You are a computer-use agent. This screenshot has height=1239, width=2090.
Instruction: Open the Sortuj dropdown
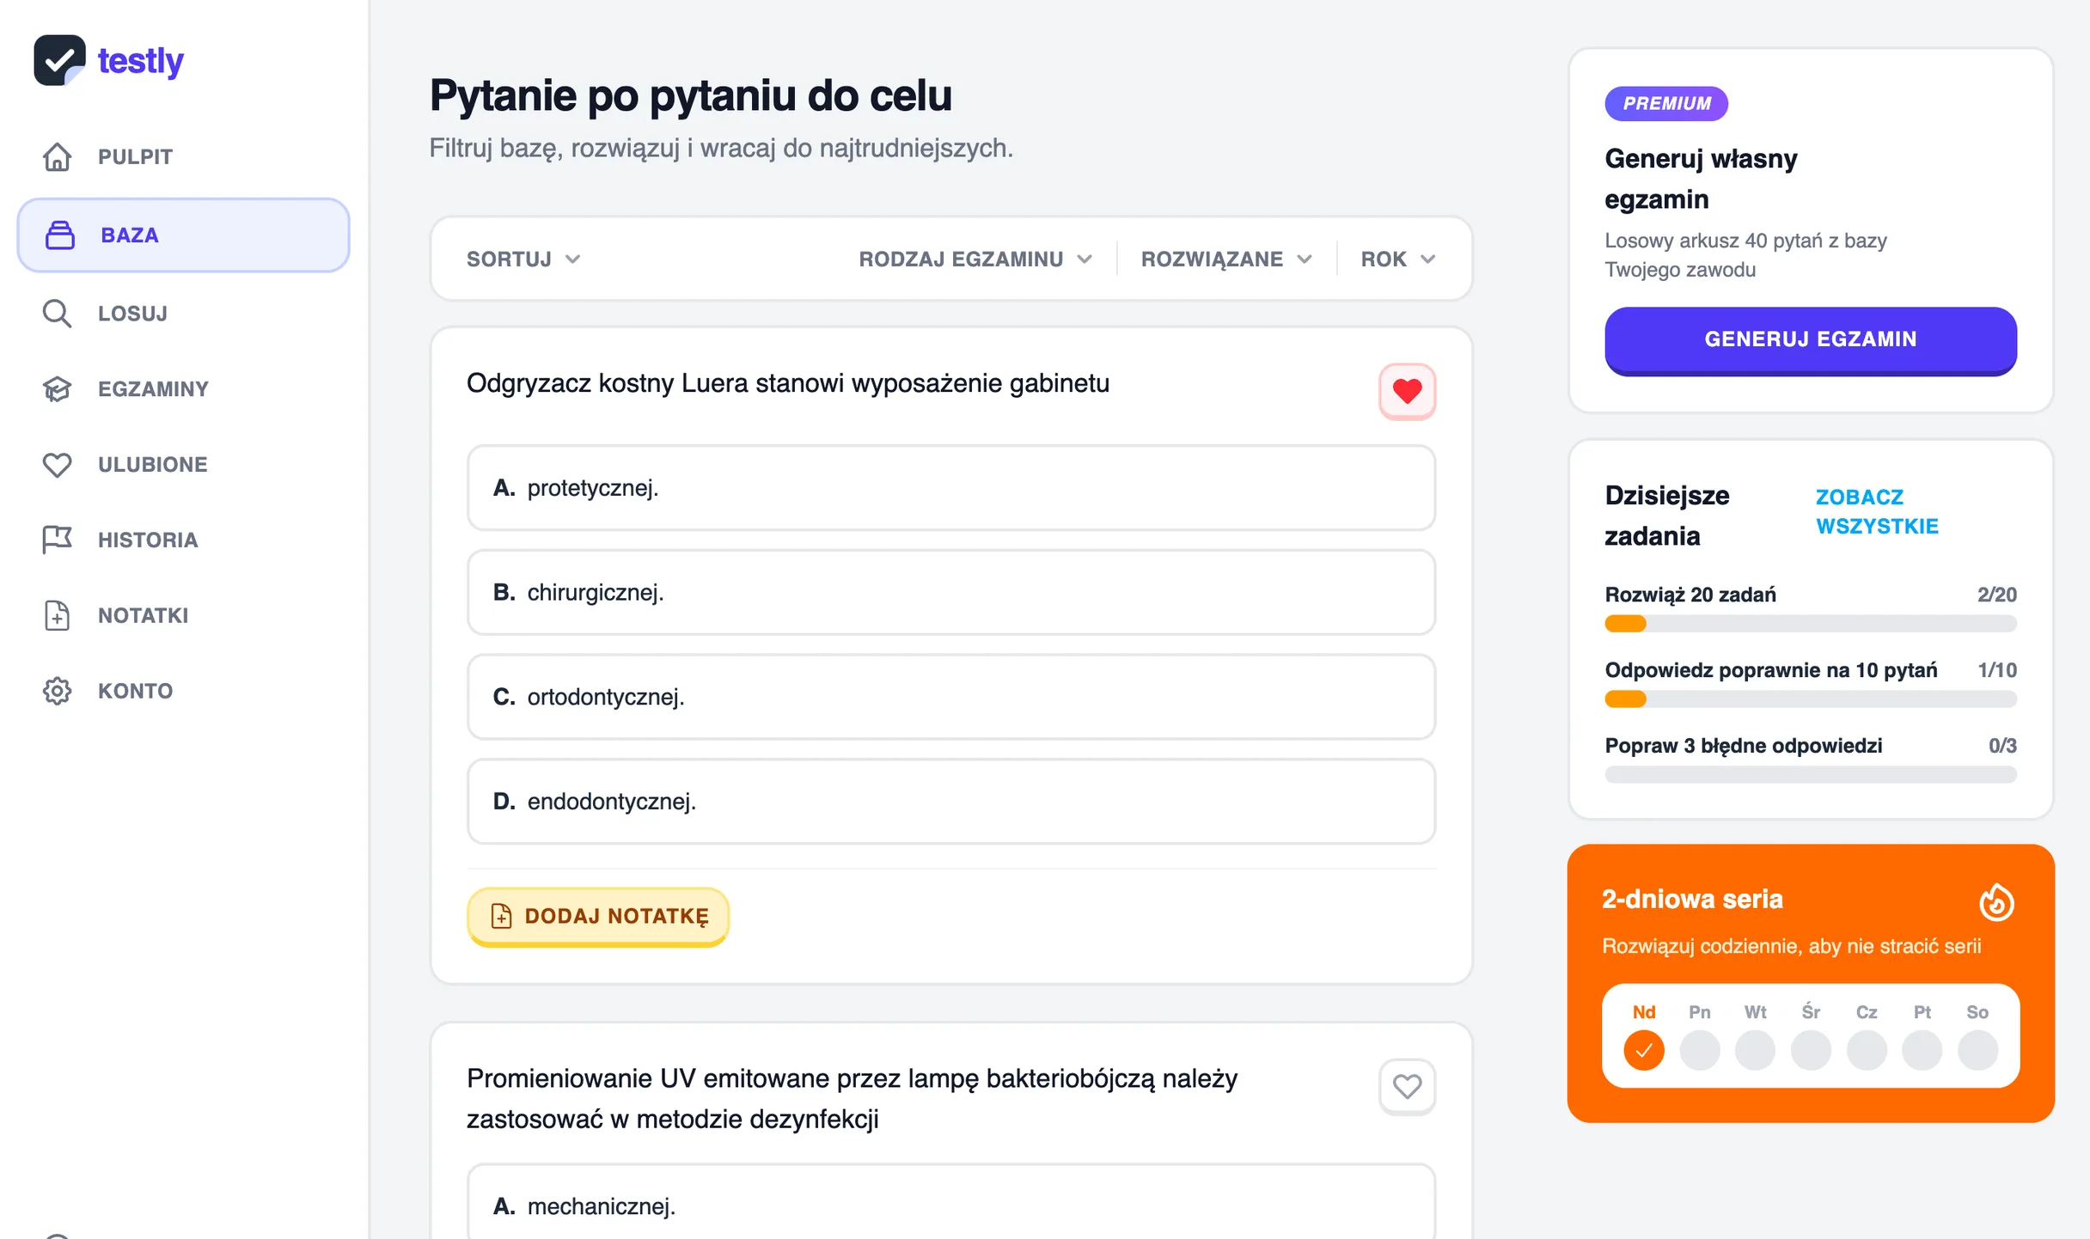tap(524, 259)
